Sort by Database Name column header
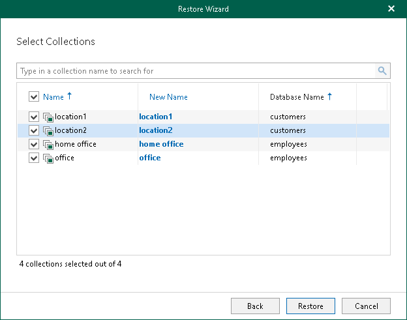 click(x=297, y=97)
